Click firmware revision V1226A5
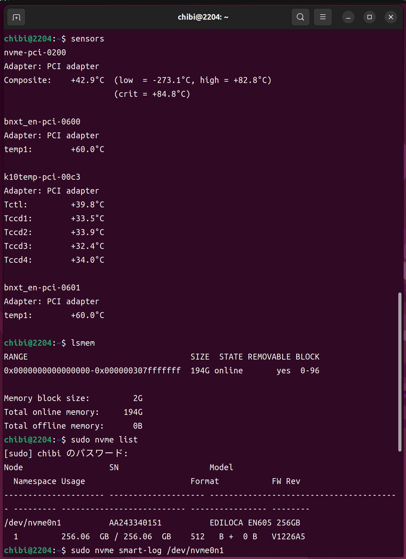This screenshot has height=559, width=406. click(288, 537)
